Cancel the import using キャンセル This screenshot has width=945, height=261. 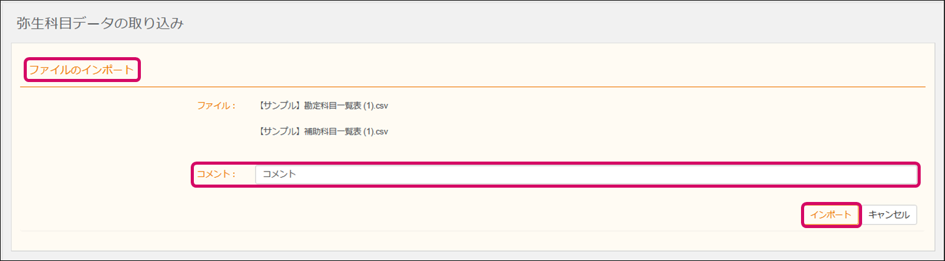[x=890, y=215]
